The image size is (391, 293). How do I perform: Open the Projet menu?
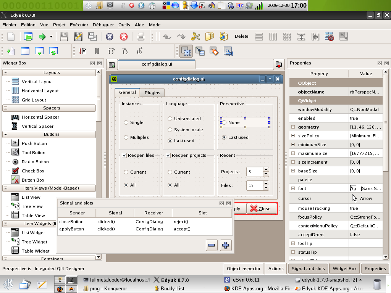click(x=59, y=25)
